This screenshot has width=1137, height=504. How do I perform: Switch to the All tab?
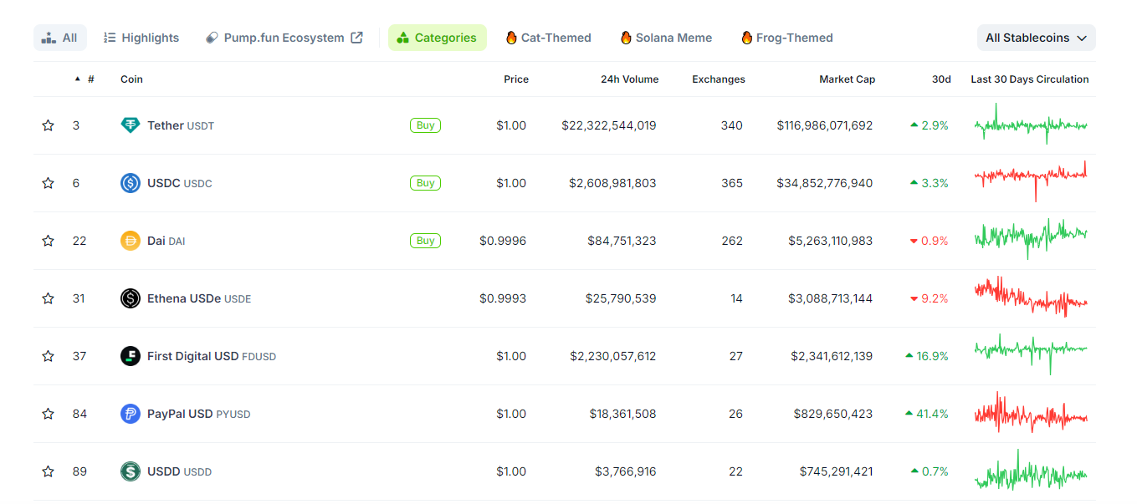60,38
